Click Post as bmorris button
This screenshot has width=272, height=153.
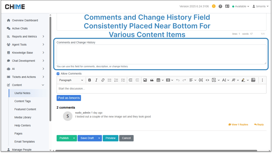pyautogui.click(x=69, y=98)
